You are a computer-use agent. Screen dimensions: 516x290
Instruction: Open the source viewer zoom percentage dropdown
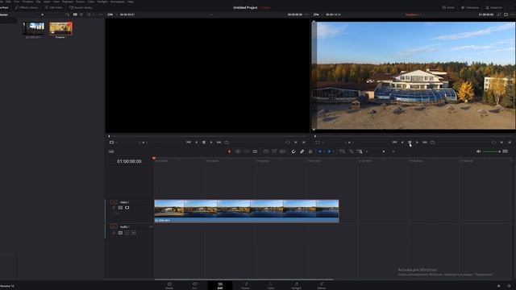click(111, 14)
